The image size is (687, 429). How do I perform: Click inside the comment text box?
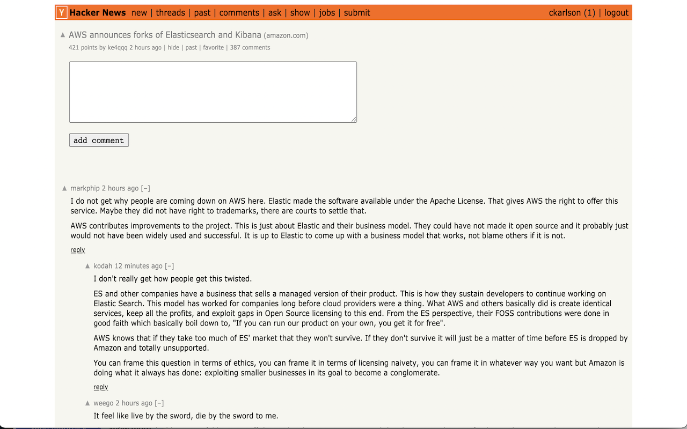pos(213,91)
